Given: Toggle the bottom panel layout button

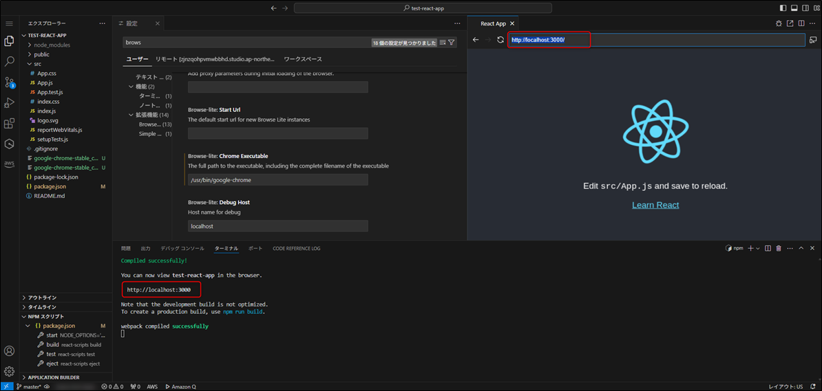Looking at the screenshot, I should click(x=794, y=8).
